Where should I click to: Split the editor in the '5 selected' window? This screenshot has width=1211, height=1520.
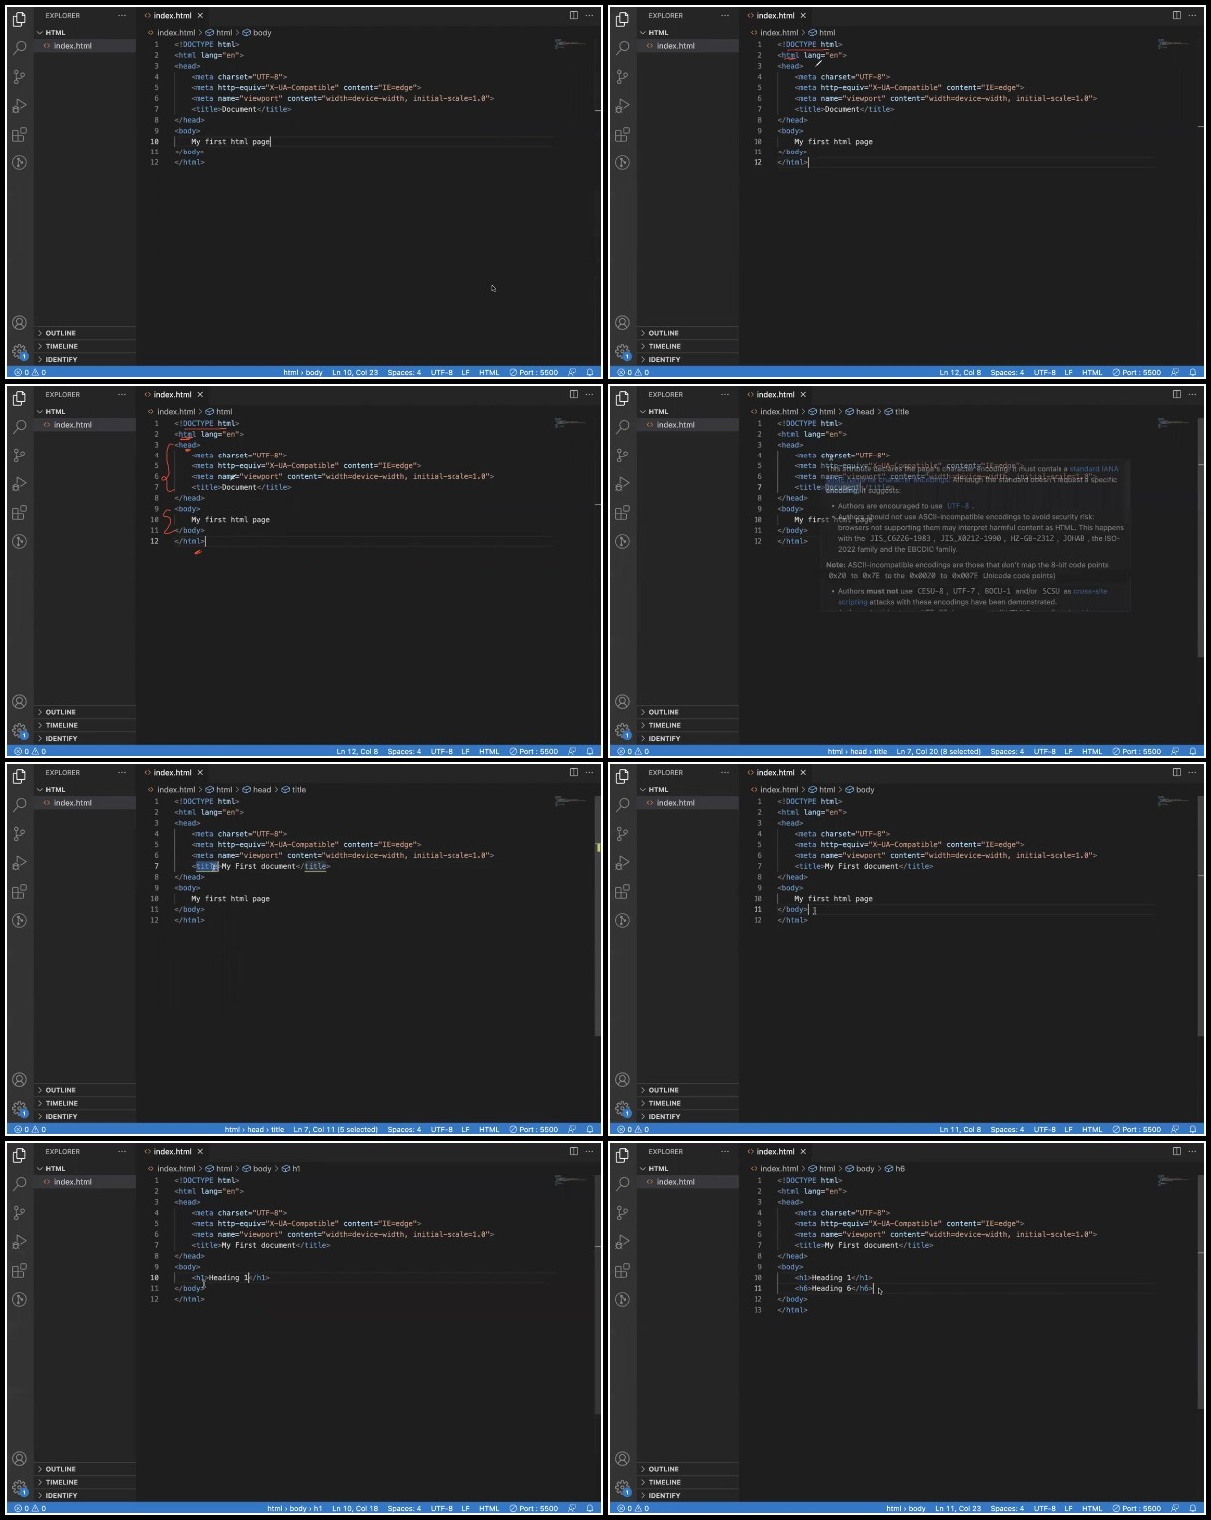[x=573, y=772]
